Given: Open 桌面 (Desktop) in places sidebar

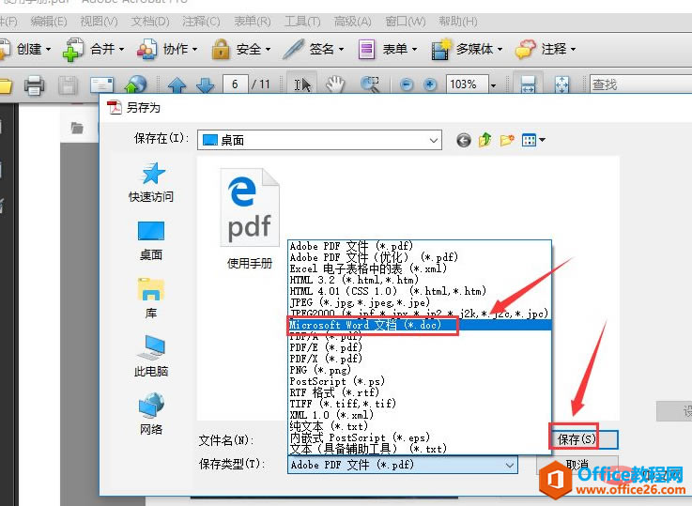Looking at the screenshot, I should pos(151,241).
